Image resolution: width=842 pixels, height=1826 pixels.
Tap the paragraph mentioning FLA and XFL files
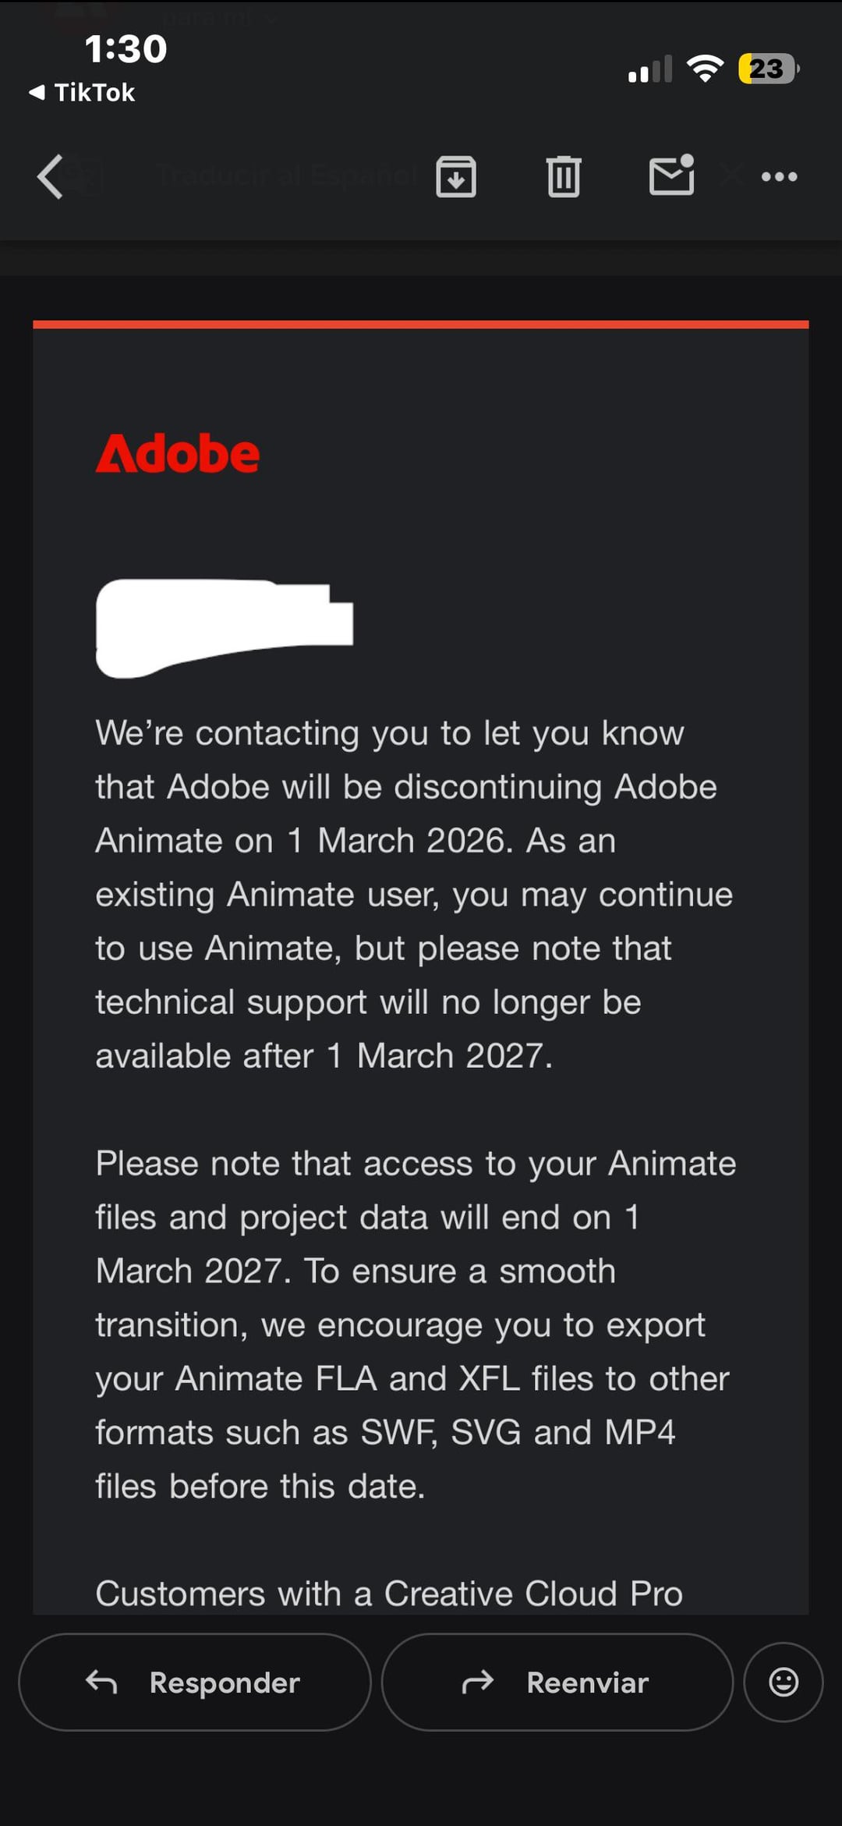pos(413,1324)
